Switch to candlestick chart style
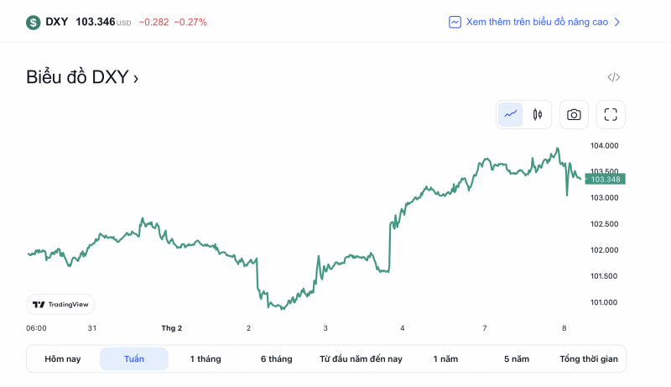The height and width of the screenshot is (387, 671). coord(538,114)
